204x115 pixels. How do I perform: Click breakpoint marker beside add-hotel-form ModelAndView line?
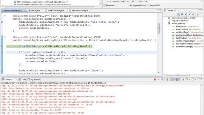(2, 22)
